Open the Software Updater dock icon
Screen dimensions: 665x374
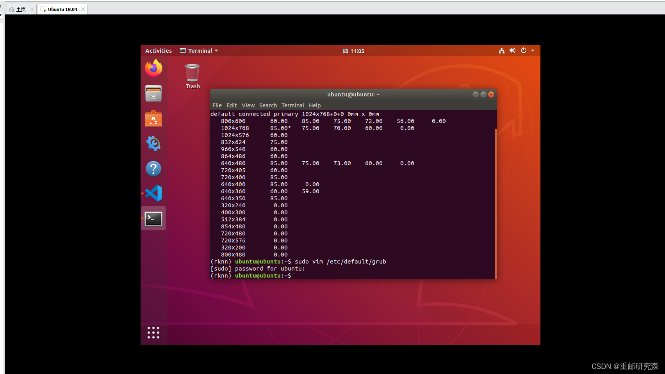153,143
